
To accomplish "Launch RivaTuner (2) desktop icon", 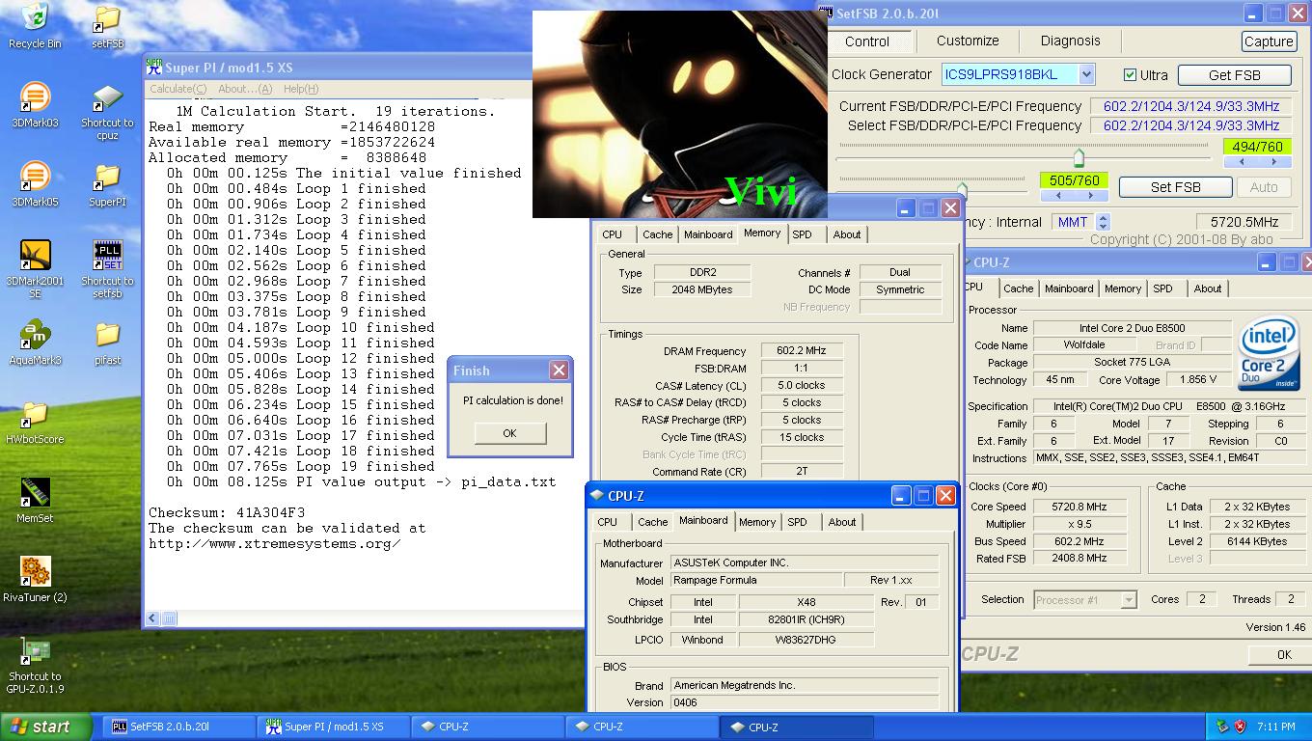I will pos(35,572).
